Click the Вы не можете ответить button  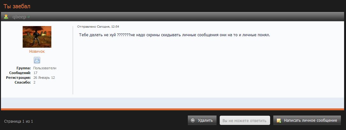245,120
